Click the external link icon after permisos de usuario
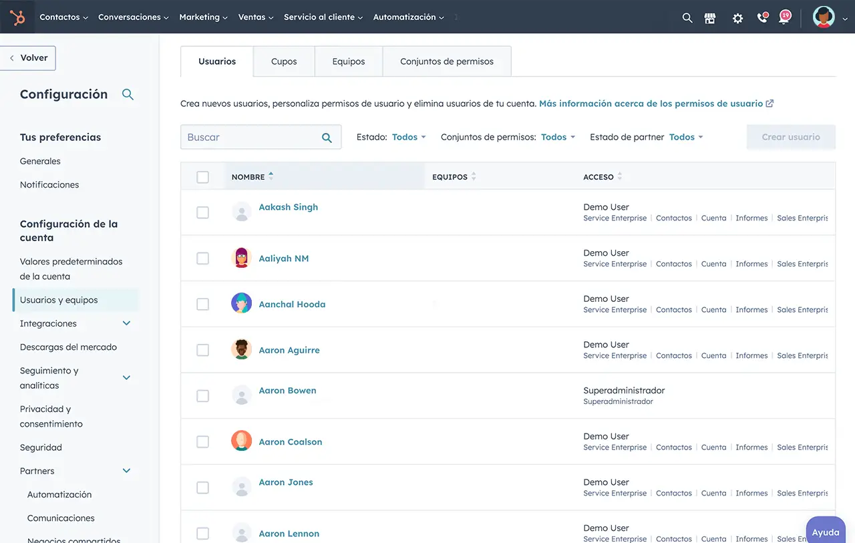The image size is (855, 543). point(769,104)
